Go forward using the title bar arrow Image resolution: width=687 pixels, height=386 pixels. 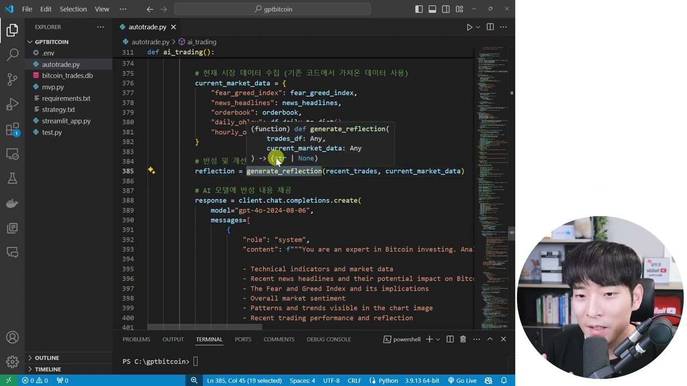pyautogui.click(x=164, y=9)
